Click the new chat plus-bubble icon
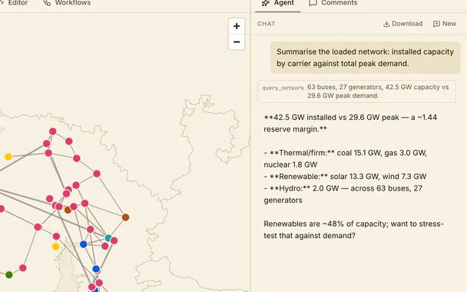The height and width of the screenshot is (292, 467). (x=436, y=24)
